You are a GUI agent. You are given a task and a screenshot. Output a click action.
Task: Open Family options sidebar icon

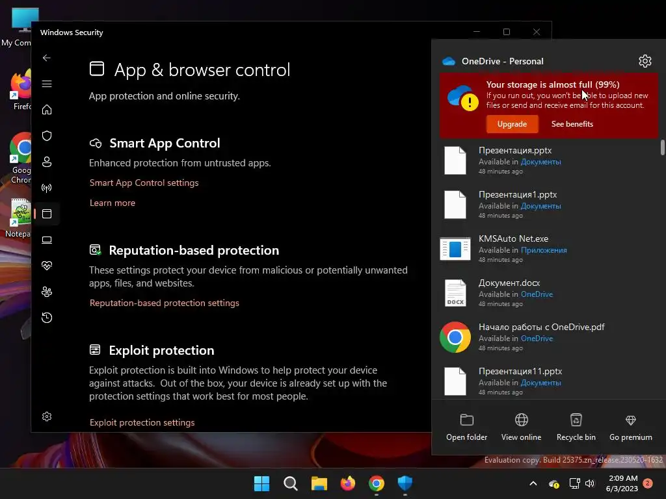[47, 292]
